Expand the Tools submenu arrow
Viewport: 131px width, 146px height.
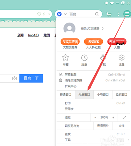(x=128, y=140)
